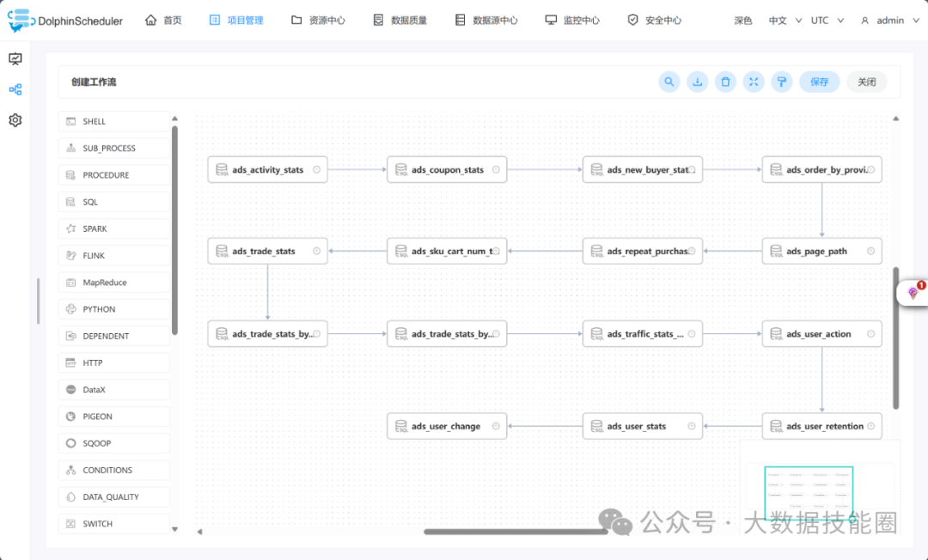
Task: Click the format paint roller icon
Action: tap(781, 82)
